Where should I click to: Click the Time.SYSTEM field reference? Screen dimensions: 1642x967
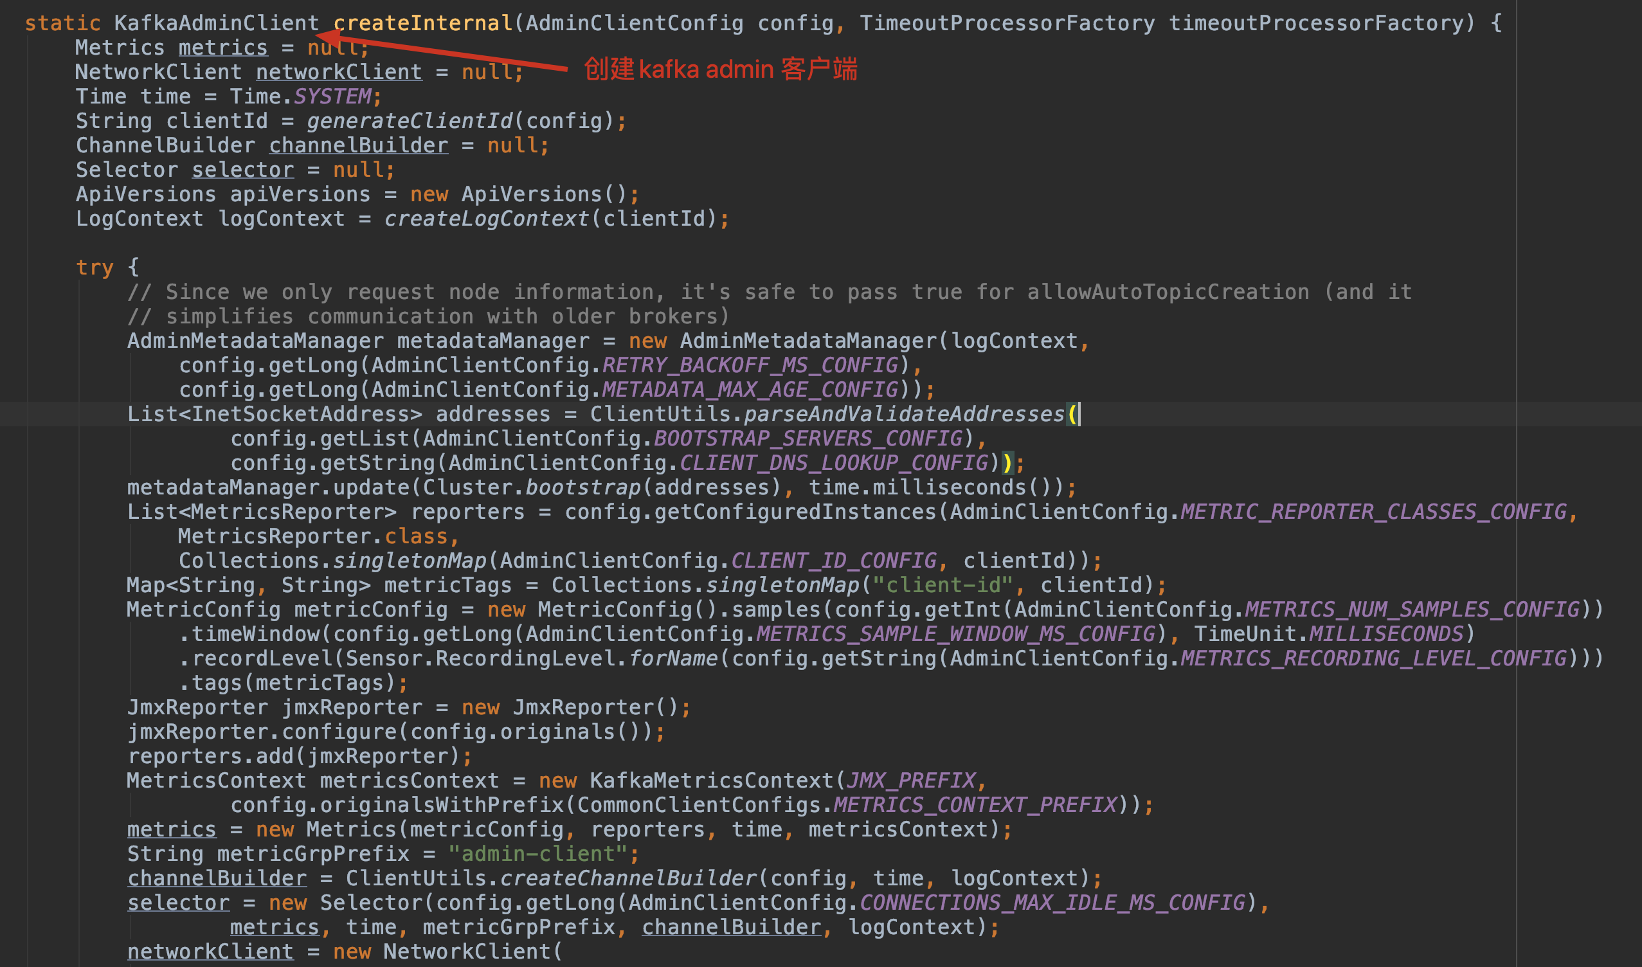pos(332,97)
